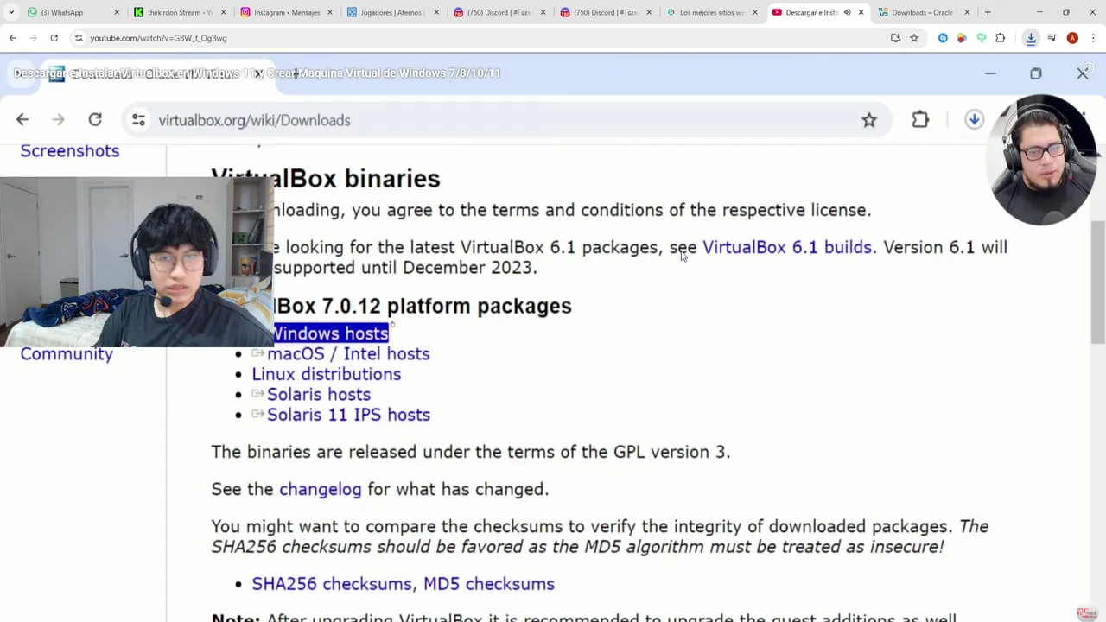Go back in the outer Chrome browser
This screenshot has width=1106, height=622.
(x=12, y=38)
